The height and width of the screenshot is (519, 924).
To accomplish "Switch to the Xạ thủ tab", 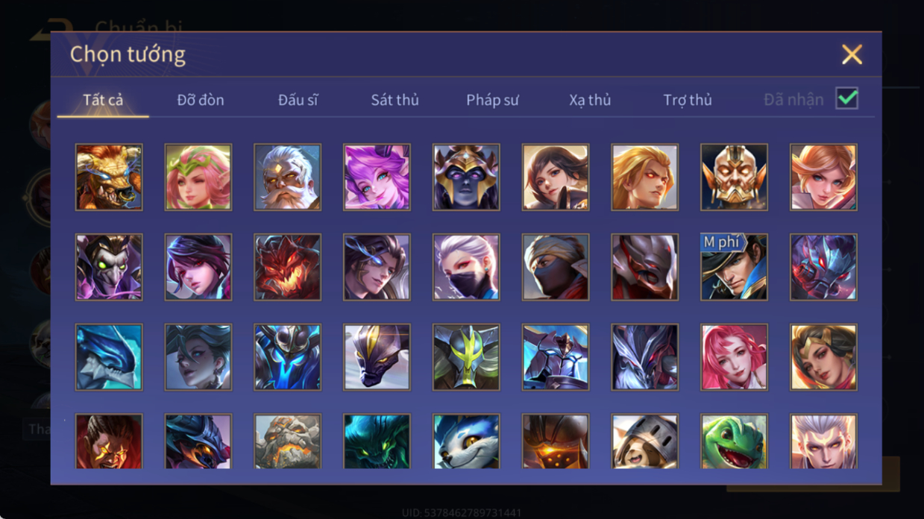I will point(590,100).
